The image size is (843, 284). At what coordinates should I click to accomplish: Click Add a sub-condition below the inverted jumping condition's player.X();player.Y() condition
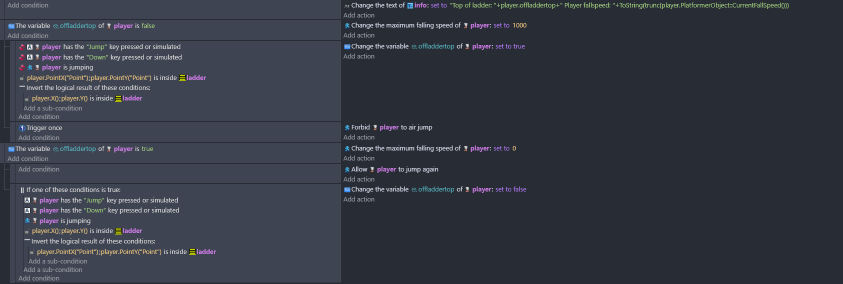tap(53, 108)
